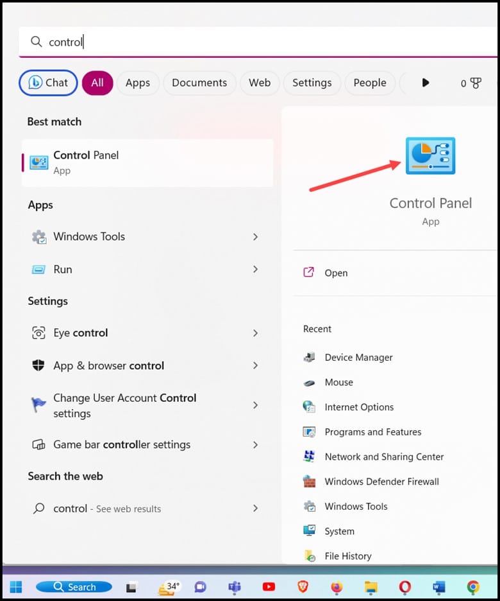Select the Web filter tab
The image size is (500, 601).
(260, 83)
